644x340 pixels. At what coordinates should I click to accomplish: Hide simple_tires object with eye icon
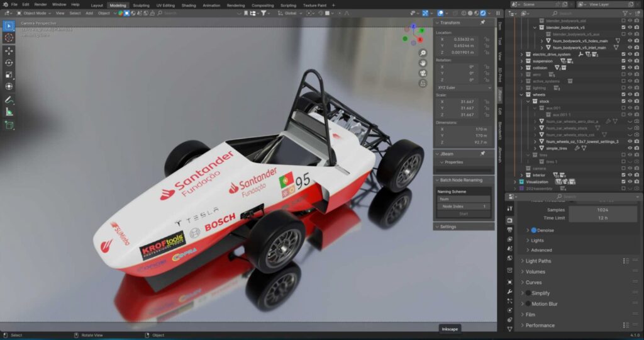[x=630, y=149]
